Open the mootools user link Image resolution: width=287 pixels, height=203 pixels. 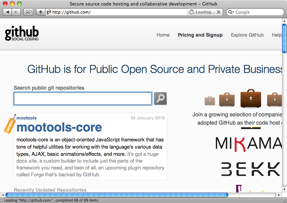coord(27,118)
